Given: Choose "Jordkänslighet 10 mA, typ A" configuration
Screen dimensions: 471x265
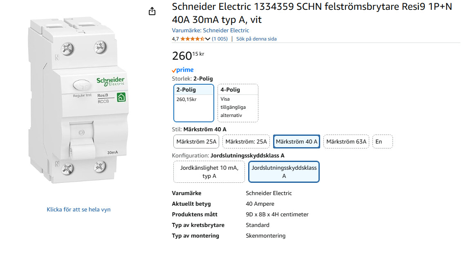Looking at the screenshot, I should pyautogui.click(x=209, y=172).
